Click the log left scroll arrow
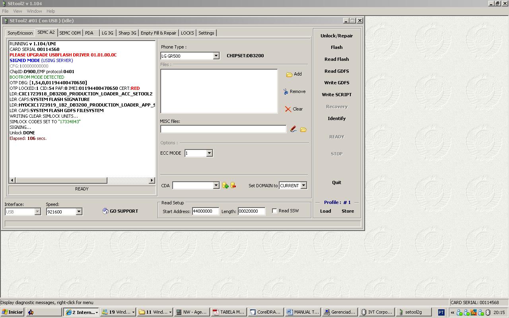The width and height of the screenshot is (509, 318). (x=12, y=180)
